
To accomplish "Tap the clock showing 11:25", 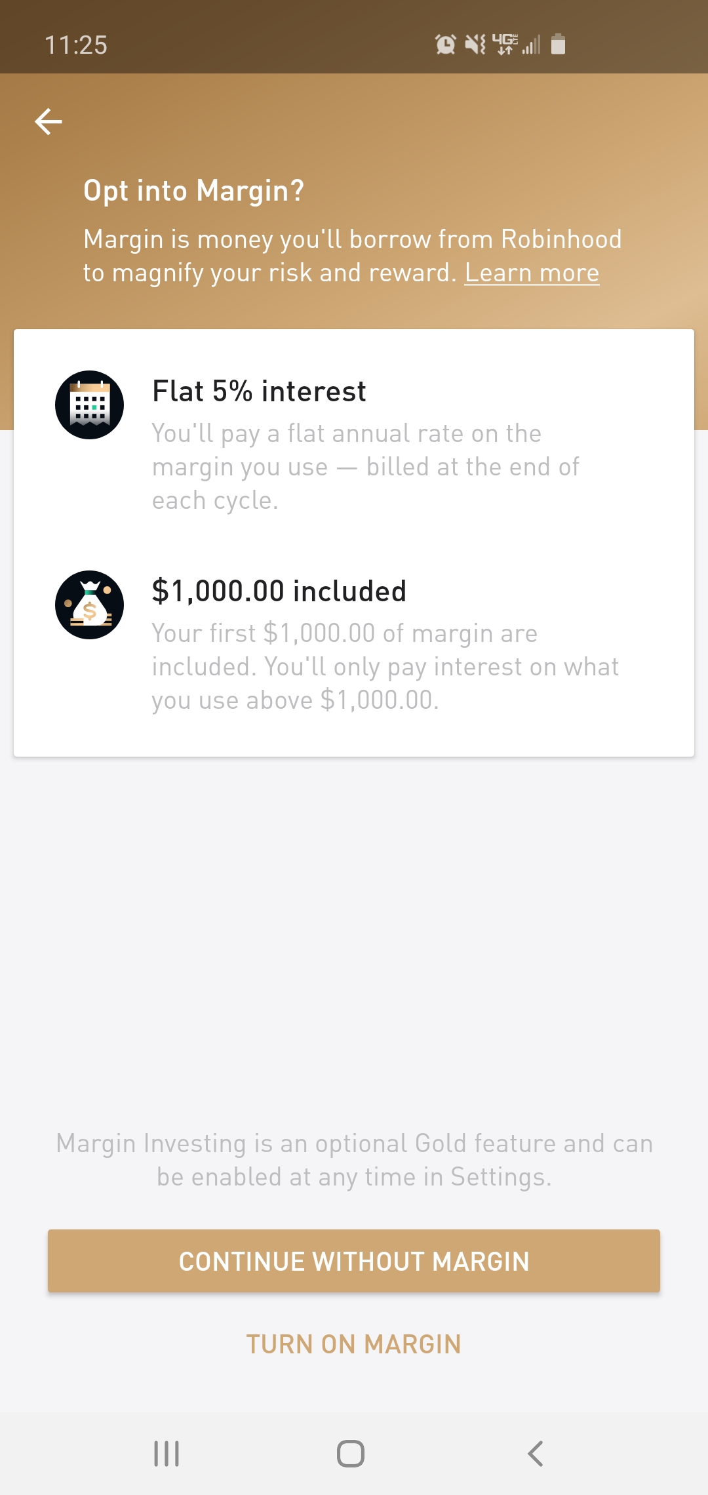I will tap(76, 45).
